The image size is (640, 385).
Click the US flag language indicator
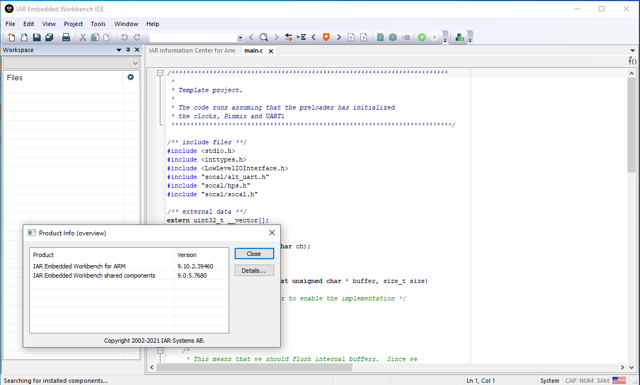point(619,381)
